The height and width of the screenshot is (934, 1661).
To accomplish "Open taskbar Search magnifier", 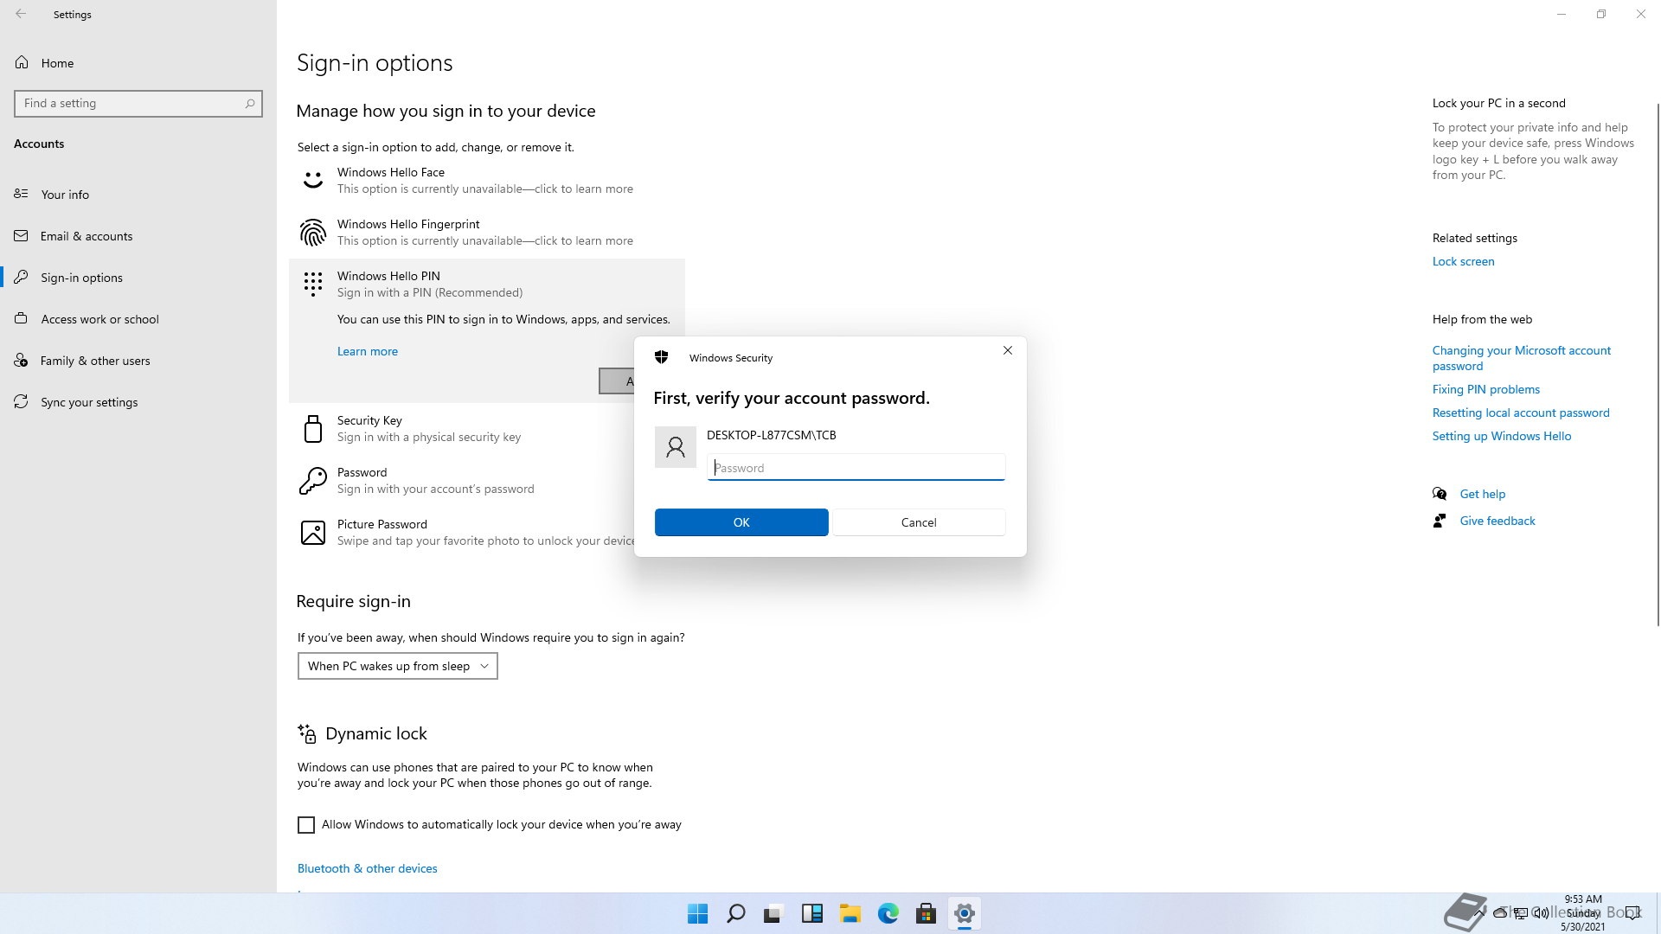I will click(736, 913).
